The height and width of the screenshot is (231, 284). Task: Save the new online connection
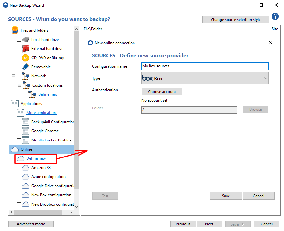pos(226,196)
